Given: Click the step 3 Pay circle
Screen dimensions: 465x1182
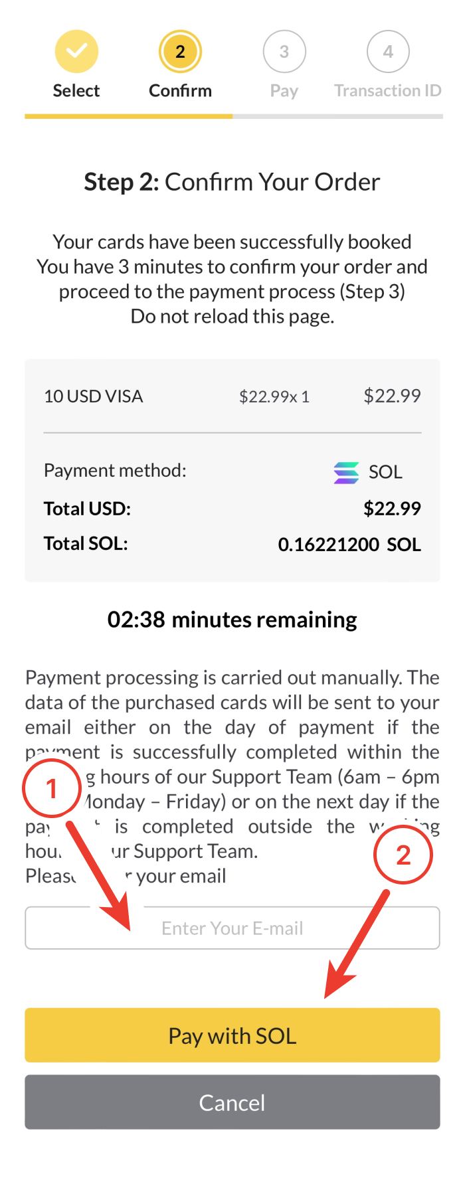Looking at the screenshot, I should click(284, 51).
